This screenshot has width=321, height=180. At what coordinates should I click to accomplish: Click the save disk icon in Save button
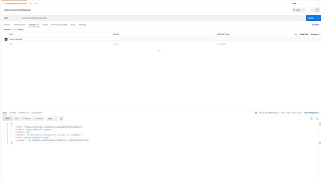pos(294,10)
